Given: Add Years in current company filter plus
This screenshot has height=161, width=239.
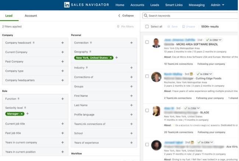Looking at the screenshot, I should click(x=63, y=143).
